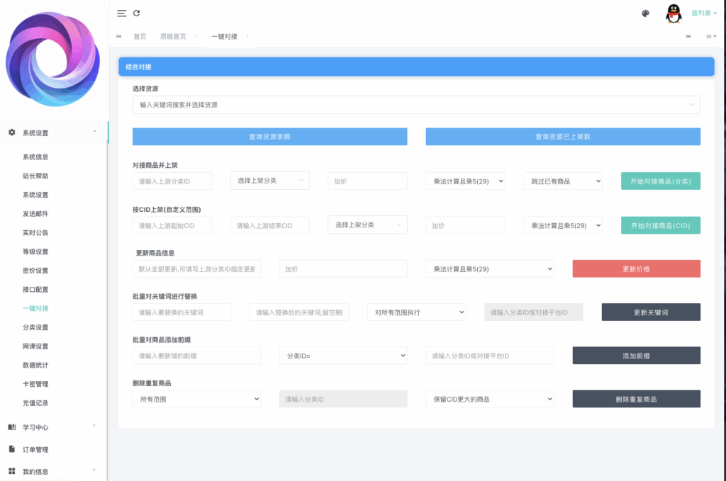This screenshot has width=726, height=481.
Task: Click the circular swirl logo
Action: click(53, 59)
